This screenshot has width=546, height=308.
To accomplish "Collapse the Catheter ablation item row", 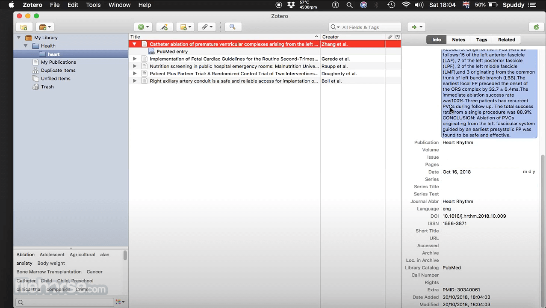I will 134,44.
